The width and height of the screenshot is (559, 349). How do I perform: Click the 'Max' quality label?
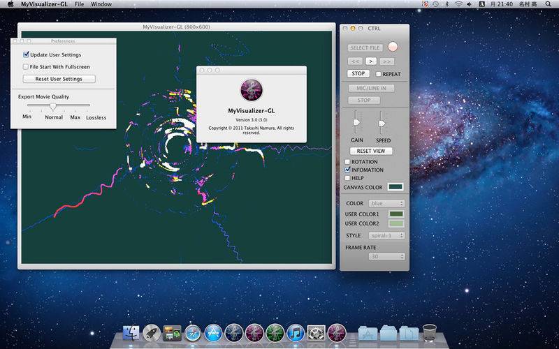[x=75, y=117]
